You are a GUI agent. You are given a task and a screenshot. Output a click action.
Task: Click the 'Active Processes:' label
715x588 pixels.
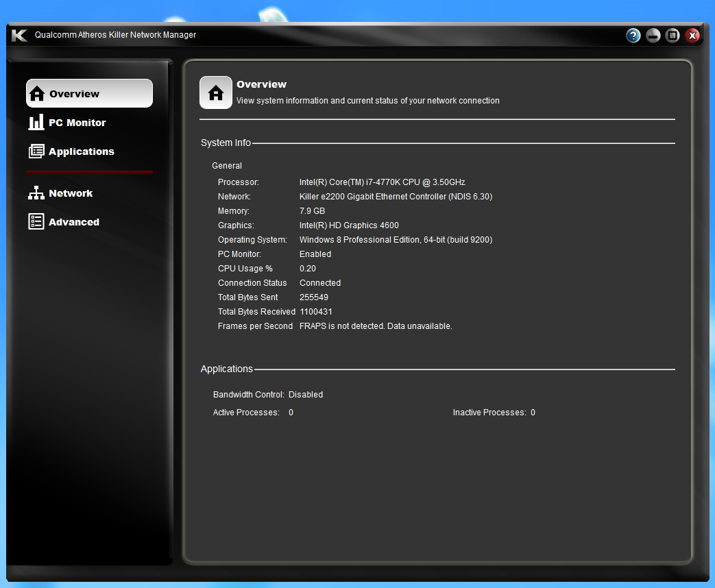pyautogui.click(x=246, y=413)
